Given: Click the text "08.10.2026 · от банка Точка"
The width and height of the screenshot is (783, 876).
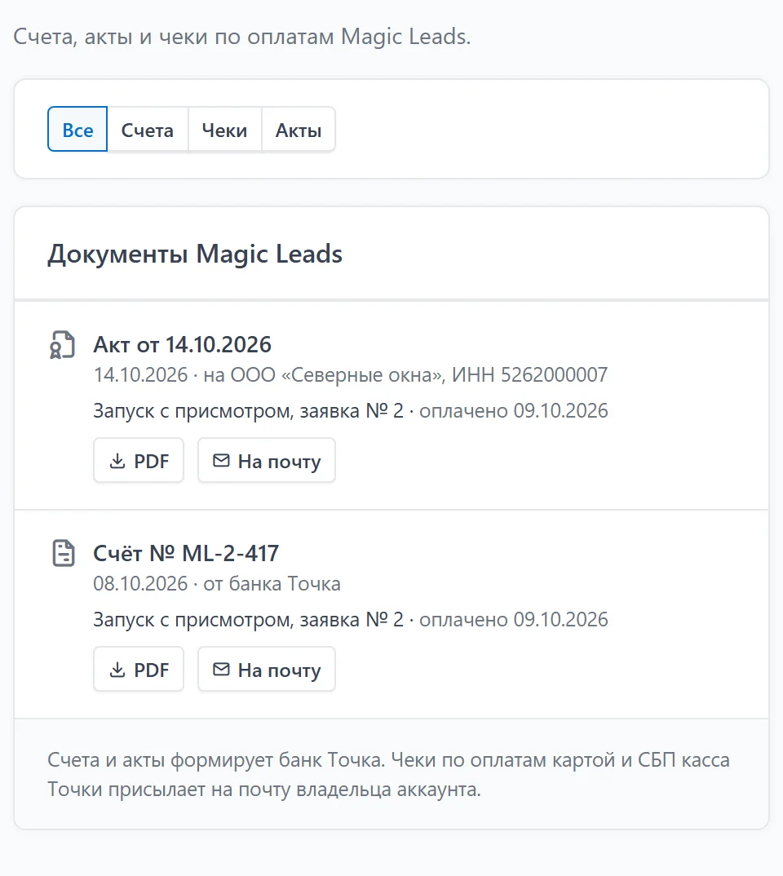Looking at the screenshot, I should (x=217, y=584).
